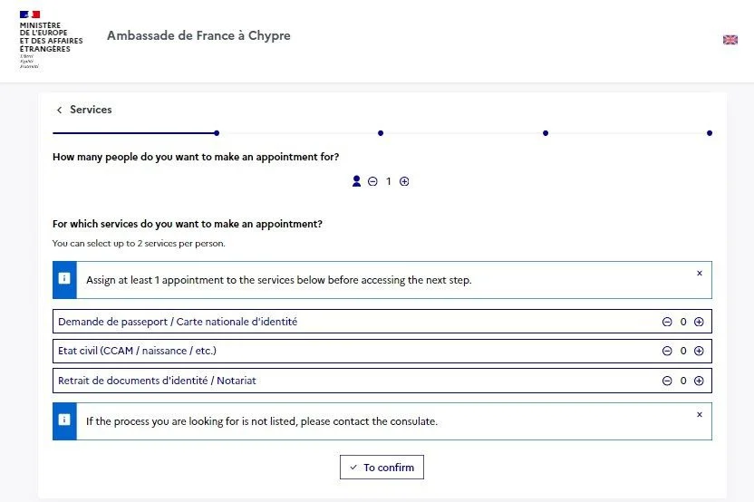Click the person icon beside the counter
Image resolution: width=754 pixels, height=502 pixels.
click(x=357, y=181)
